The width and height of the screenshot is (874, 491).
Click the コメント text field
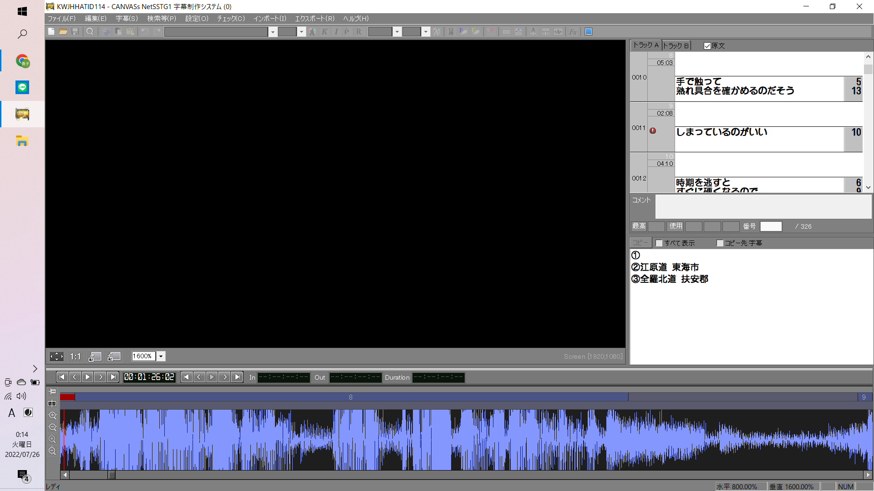click(763, 206)
